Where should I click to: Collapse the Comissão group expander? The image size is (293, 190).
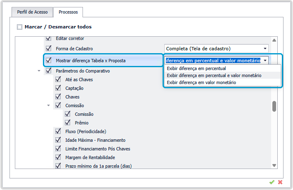49,106
